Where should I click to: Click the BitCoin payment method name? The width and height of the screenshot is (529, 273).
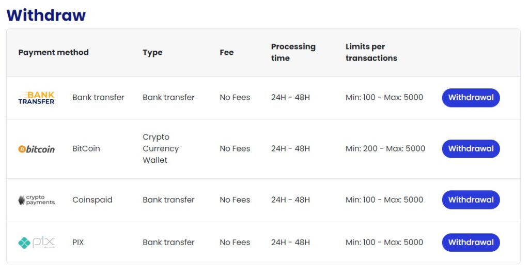point(86,148)
